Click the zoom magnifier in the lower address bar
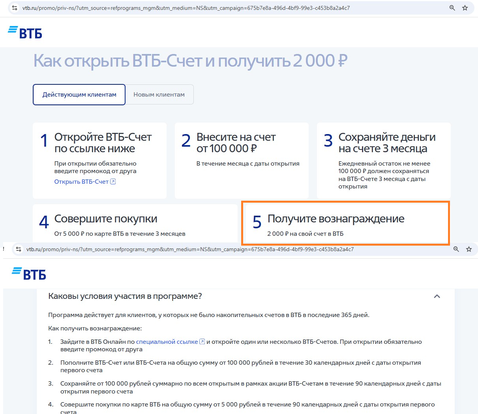The image size is (478, 414). point(456,249)
